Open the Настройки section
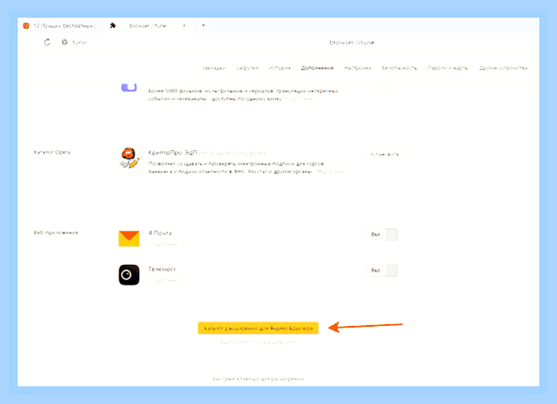 click(x=358, y=68)
